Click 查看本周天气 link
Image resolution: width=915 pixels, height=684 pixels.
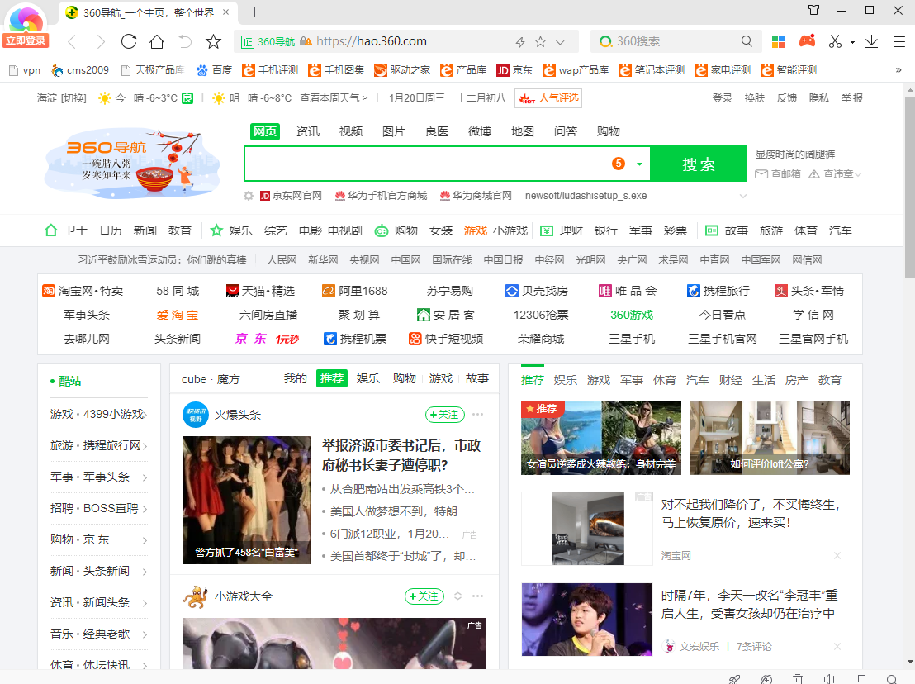click(333, 98)
